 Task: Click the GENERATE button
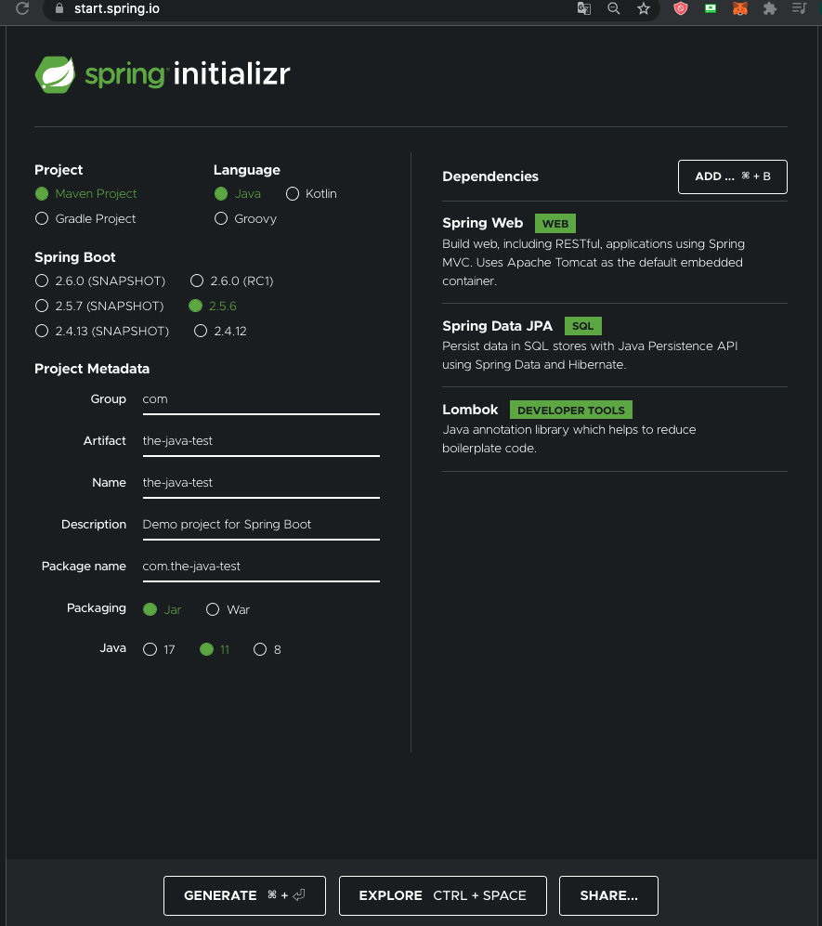tap(244, 896)
